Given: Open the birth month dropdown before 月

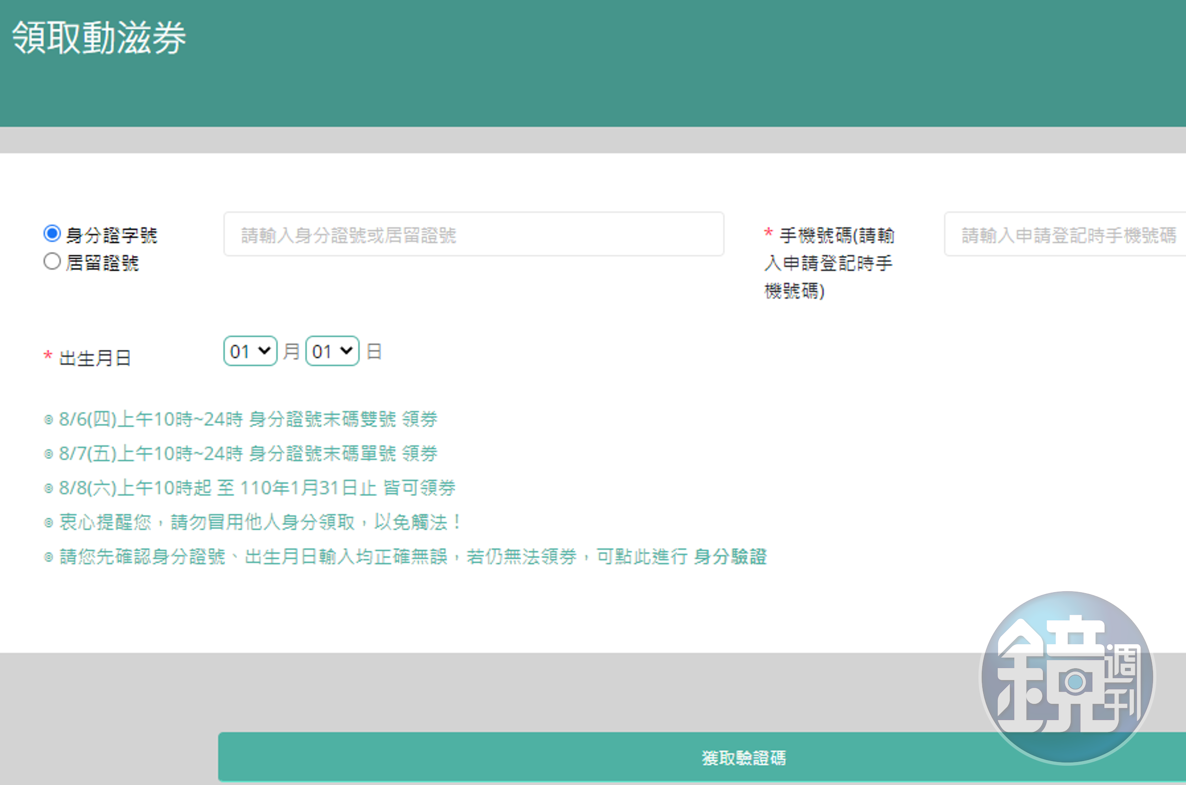Looking at the screenshot, I should point(251,351).
